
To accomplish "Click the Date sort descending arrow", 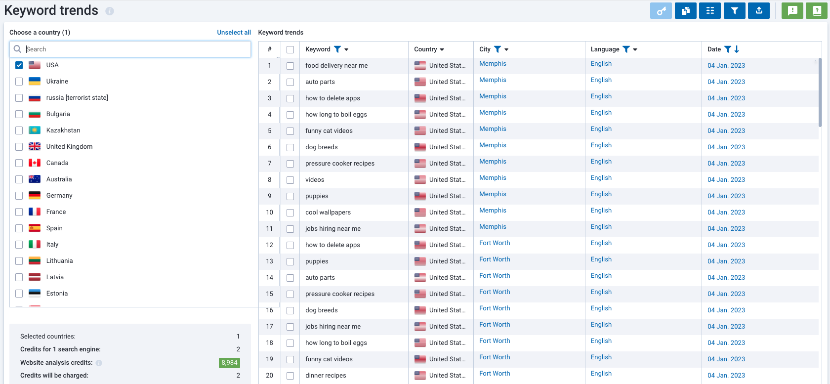I will (737, 49).
